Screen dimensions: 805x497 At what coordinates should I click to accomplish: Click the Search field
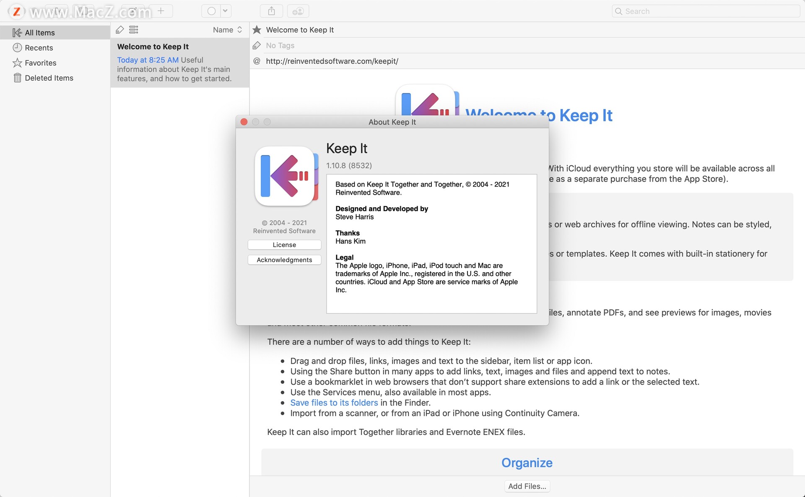(x=706, y=11)
